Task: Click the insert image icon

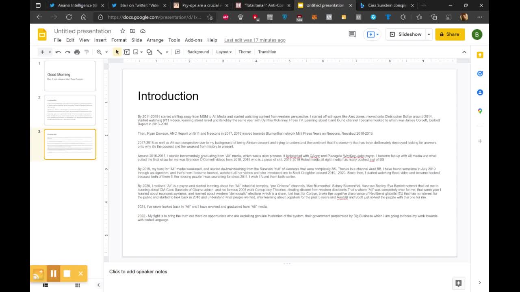Action: point(136,52)
